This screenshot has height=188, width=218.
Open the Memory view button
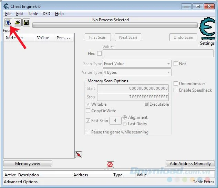pos(28,164)
